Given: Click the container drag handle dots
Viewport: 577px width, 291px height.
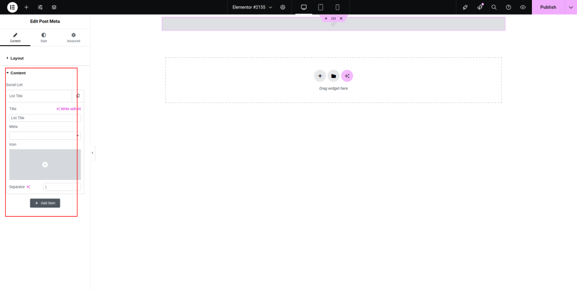Looking at the screenshot, I should (x=334, y=19).
